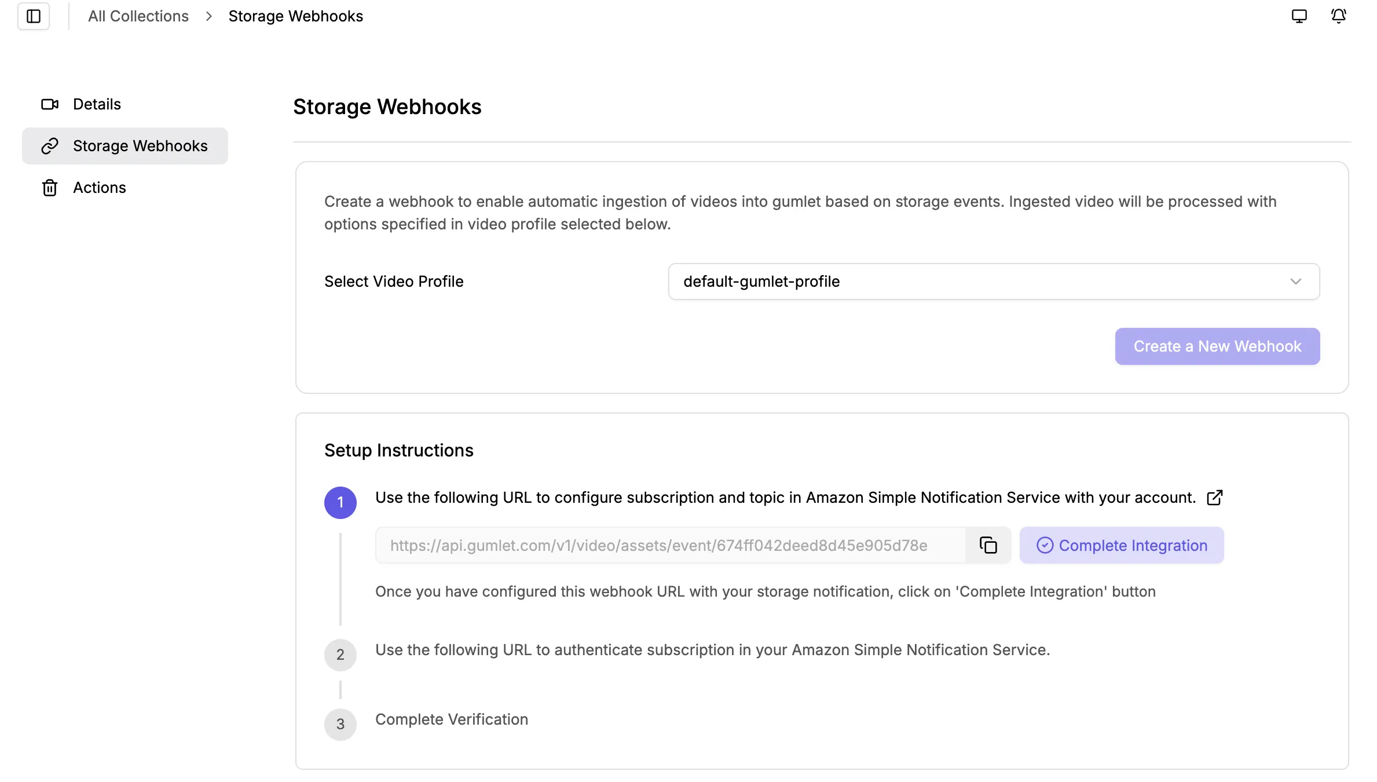The width and height of the screenshot is (1377, 782).
Task: Copy the webhook URL with copy icon
Action: 988,545
